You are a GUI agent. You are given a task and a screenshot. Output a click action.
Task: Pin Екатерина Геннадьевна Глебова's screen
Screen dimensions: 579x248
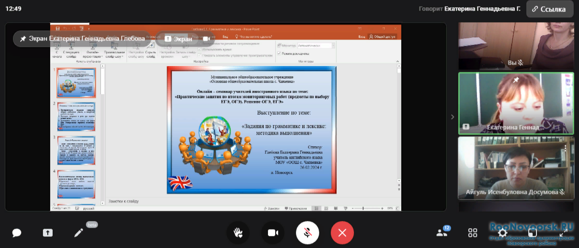[23, 39]
